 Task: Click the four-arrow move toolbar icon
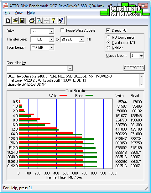pyautogui.click(x=46, y=20)
